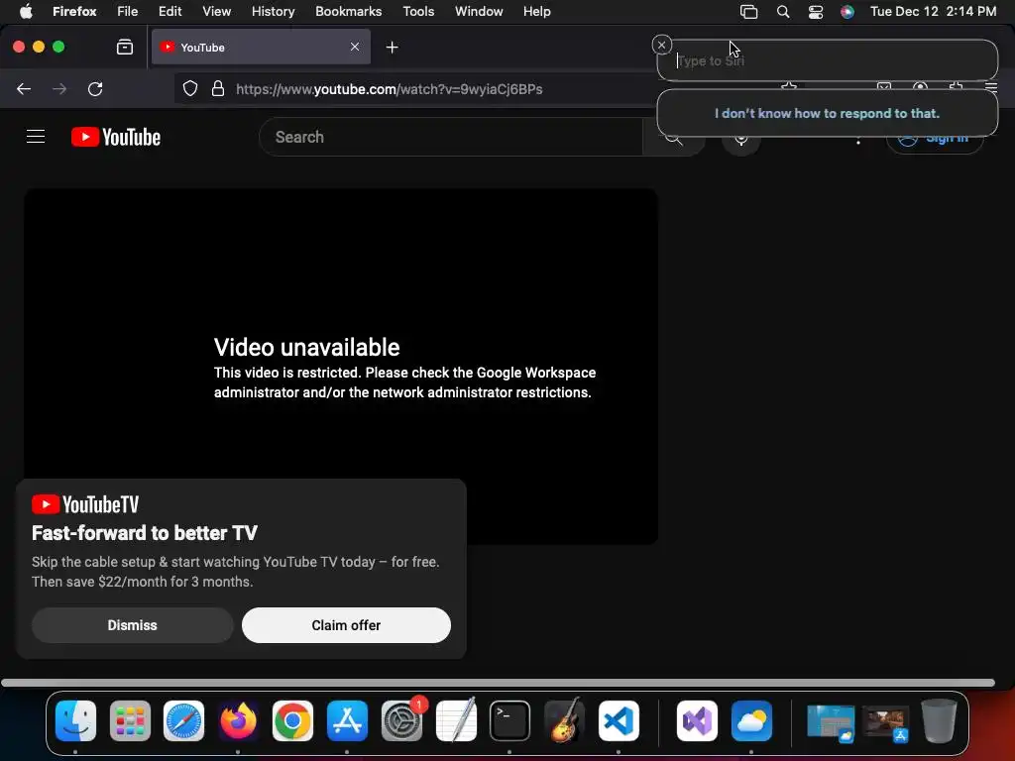1015x761 pixels.
Task: Open the Trash in the Dock
Action: (939, 720)
